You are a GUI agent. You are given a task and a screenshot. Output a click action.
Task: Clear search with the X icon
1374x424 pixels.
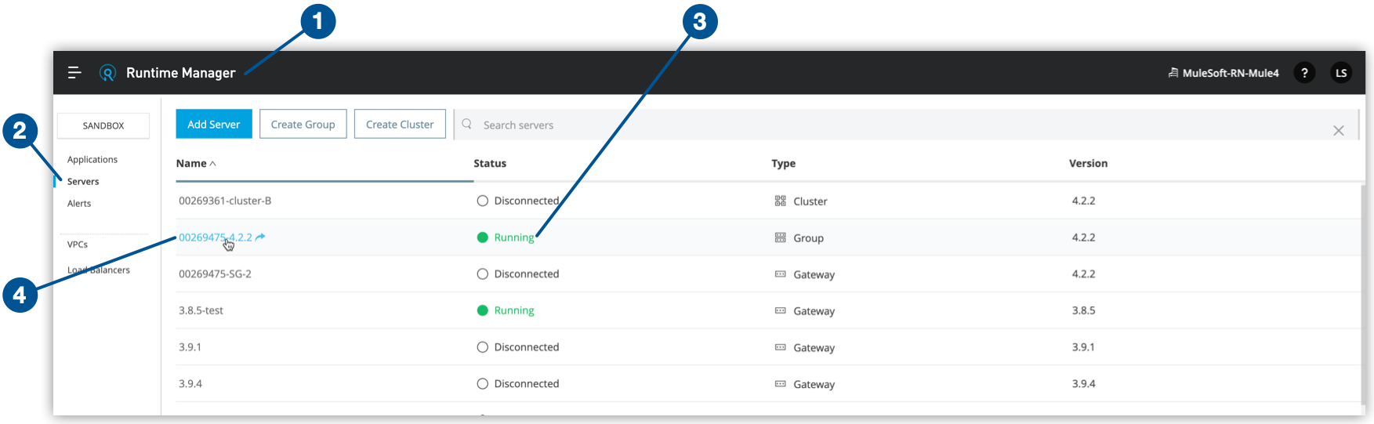pos(1338,131)
